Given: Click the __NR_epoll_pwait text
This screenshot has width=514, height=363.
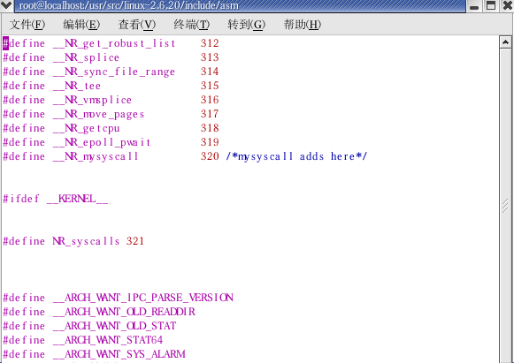Looking at the screenshot, I should (102, 142).
